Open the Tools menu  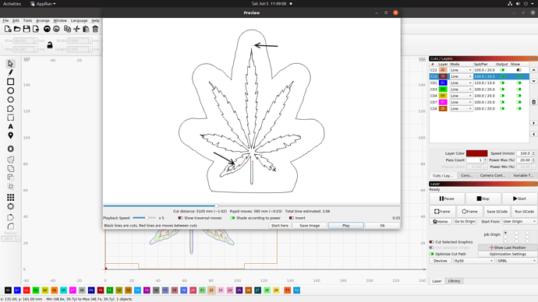(27, 20)
